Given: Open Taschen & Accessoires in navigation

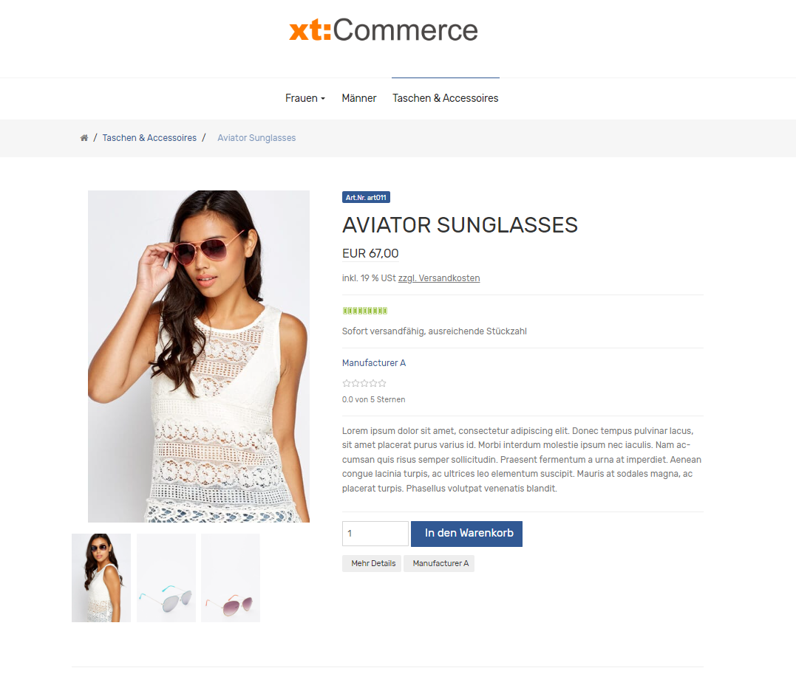Looking at the screenshot, I should click(x=445, y=98).
